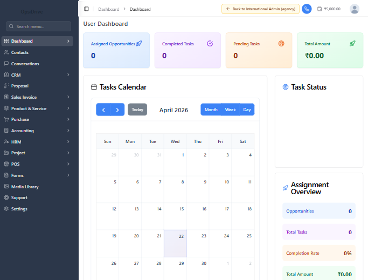The height and width of the screenshot is (280, 368).
Task: Click the Sales Invoice icon
Action: [x=6, y=97]
